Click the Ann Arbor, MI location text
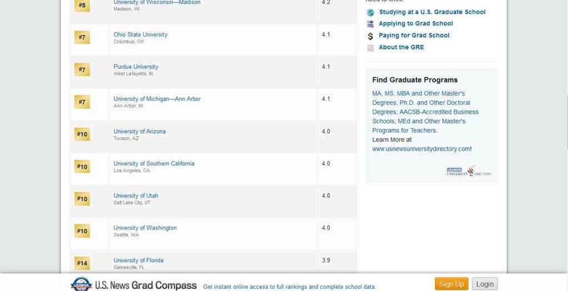The height and width of the screenshot is (291, 568). (128, 106)
